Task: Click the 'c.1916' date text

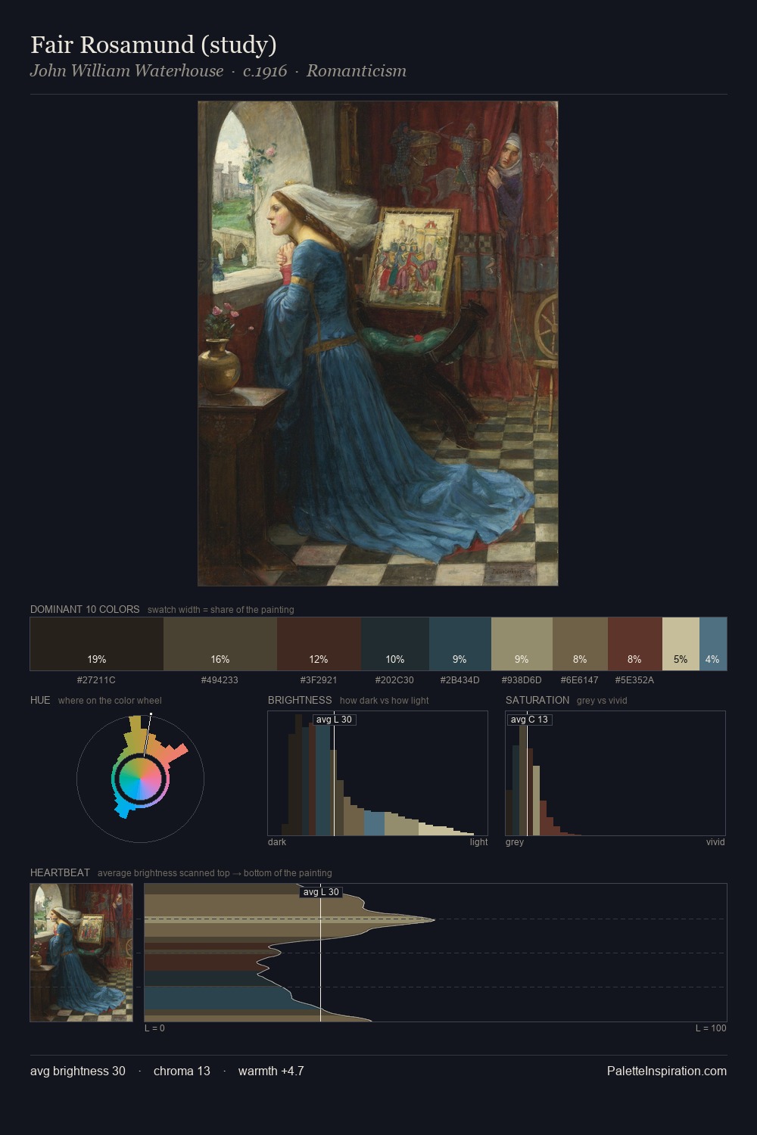Action: [265, 71]
